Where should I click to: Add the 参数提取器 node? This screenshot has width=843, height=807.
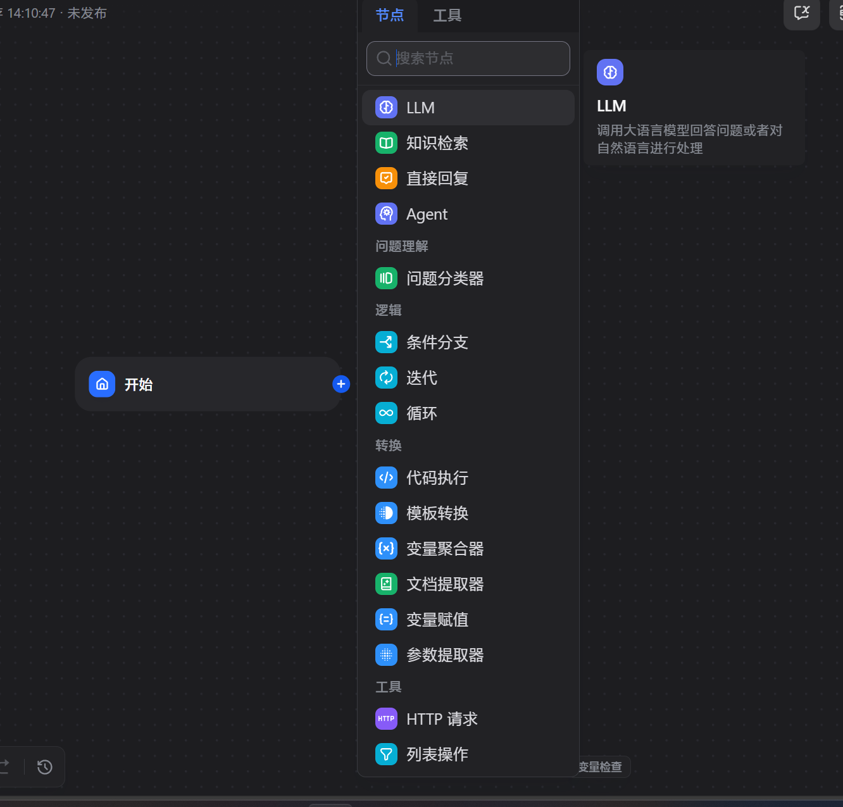point(468,655)
